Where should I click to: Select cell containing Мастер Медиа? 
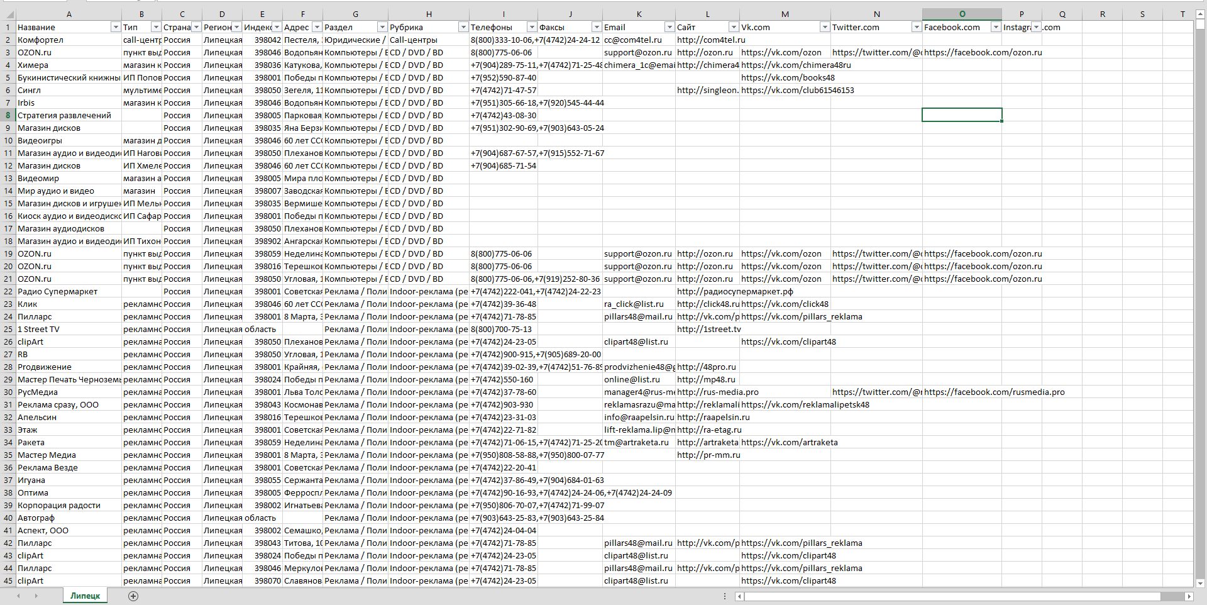[69, 455]
